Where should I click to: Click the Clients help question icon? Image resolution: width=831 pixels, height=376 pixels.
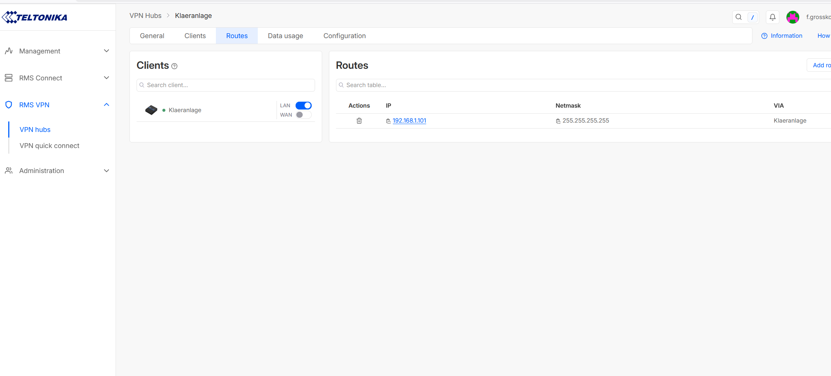pos(174,66)
